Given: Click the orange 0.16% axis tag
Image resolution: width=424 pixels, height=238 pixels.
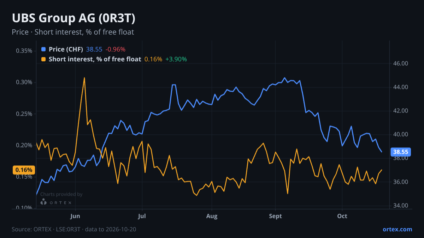Looking at the screenshot, I should 24,170.
